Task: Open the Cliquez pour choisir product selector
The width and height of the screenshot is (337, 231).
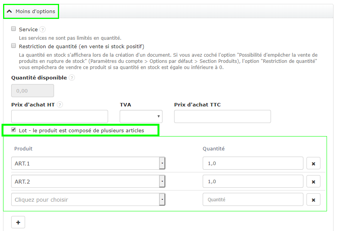Action: [x=162, y=199]
